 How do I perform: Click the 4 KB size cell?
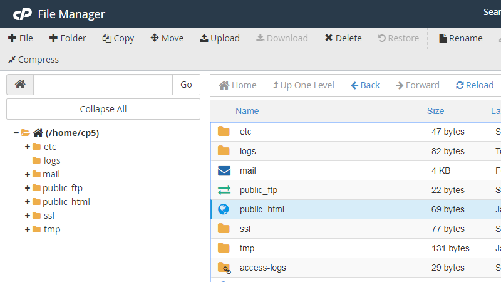tap(441, 170)
